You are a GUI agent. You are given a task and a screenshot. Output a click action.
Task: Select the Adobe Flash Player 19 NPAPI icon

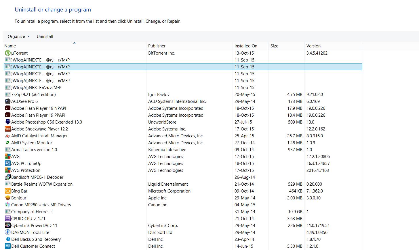point(8,108)
